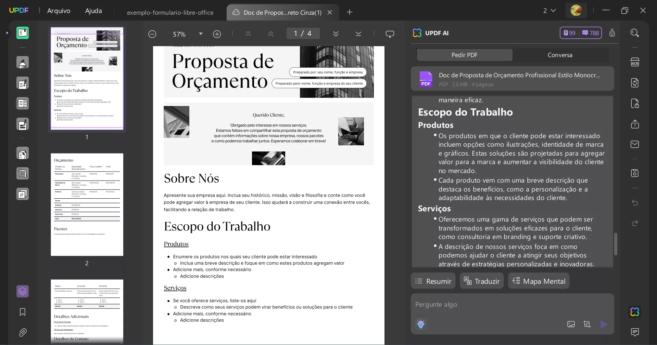Click the AI chat panel scrollbar

616,244
